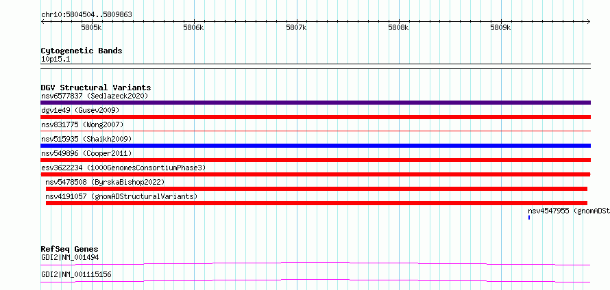This screenshot has height=290, width=610.
Task: Click the left arrow end of ruler
Action: coord(42,22)
